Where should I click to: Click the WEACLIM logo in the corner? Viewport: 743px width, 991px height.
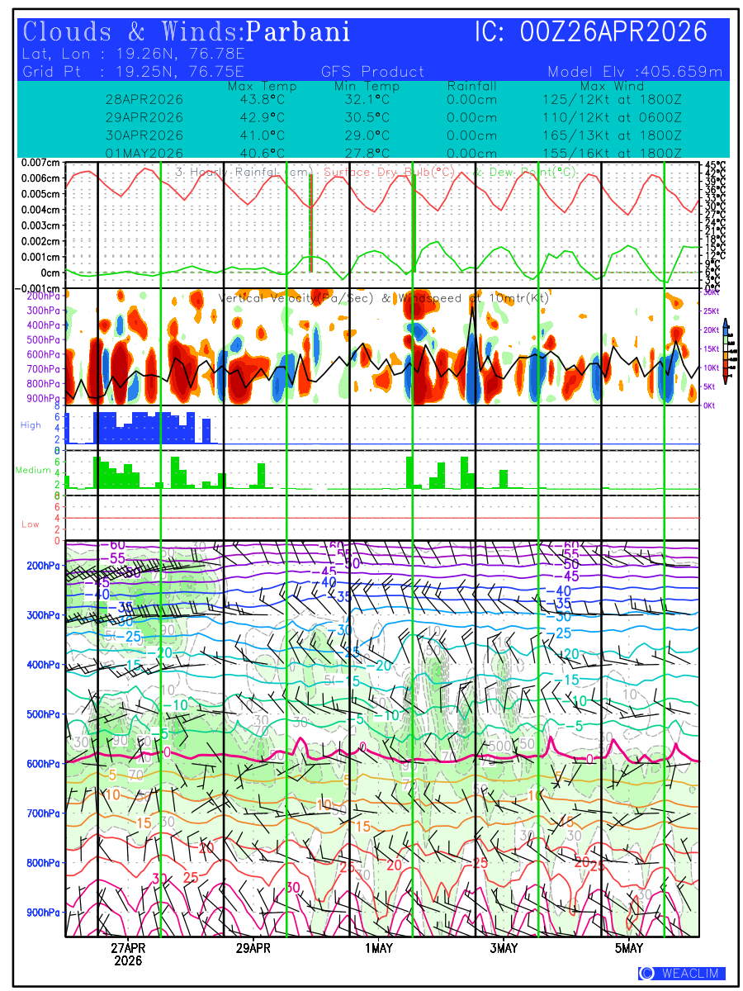tap(682, 974)
